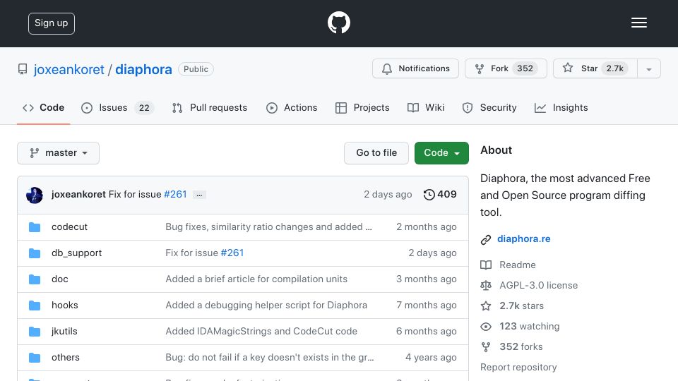Image resolution: width=678 pixels, height=381 pixels.
Task: Click the Go to file button
Action: pos(376,153)
